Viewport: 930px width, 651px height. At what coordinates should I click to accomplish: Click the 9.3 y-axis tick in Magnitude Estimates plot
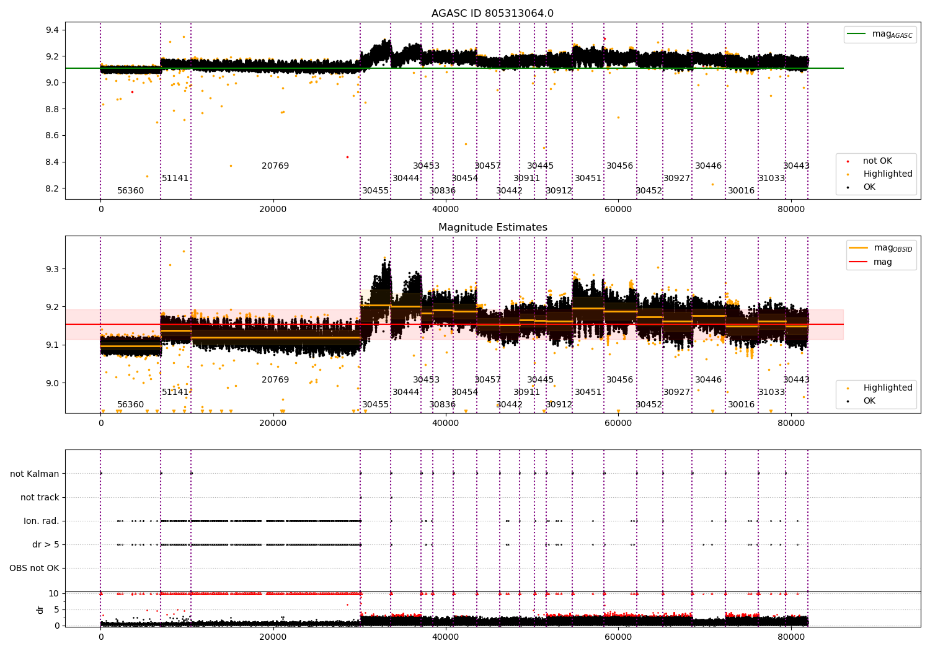[x=53, y=269]
